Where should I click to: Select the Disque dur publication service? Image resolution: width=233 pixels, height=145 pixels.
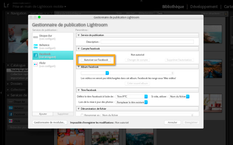pyautogui.click(x=53, y=37)
